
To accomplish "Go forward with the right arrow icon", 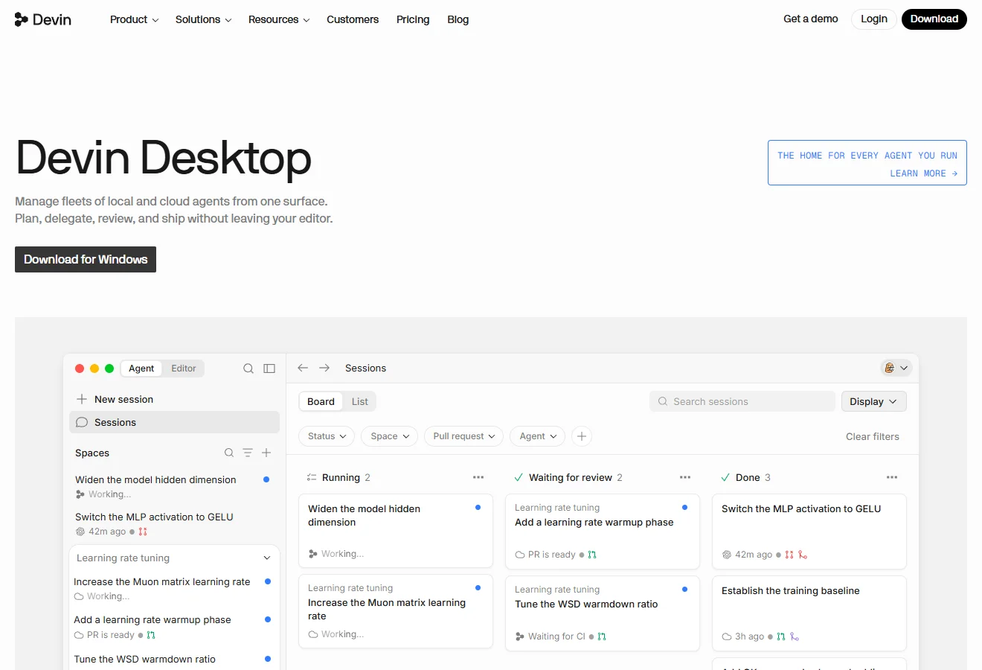I will (x=324, y=368).
